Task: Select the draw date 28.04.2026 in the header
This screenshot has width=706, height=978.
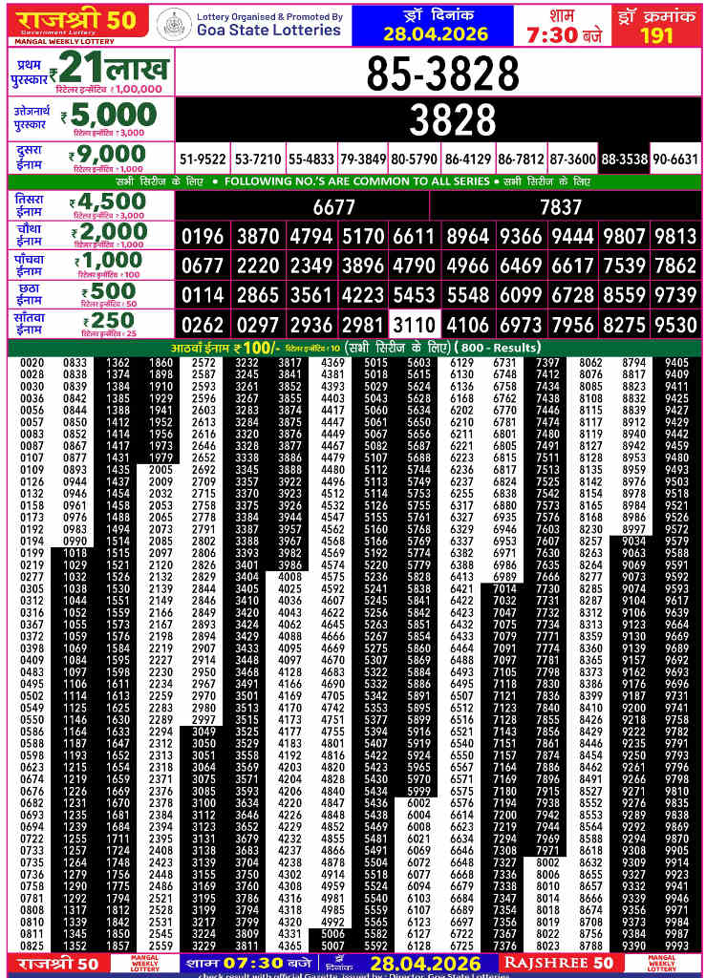Action: pos(435,33)
